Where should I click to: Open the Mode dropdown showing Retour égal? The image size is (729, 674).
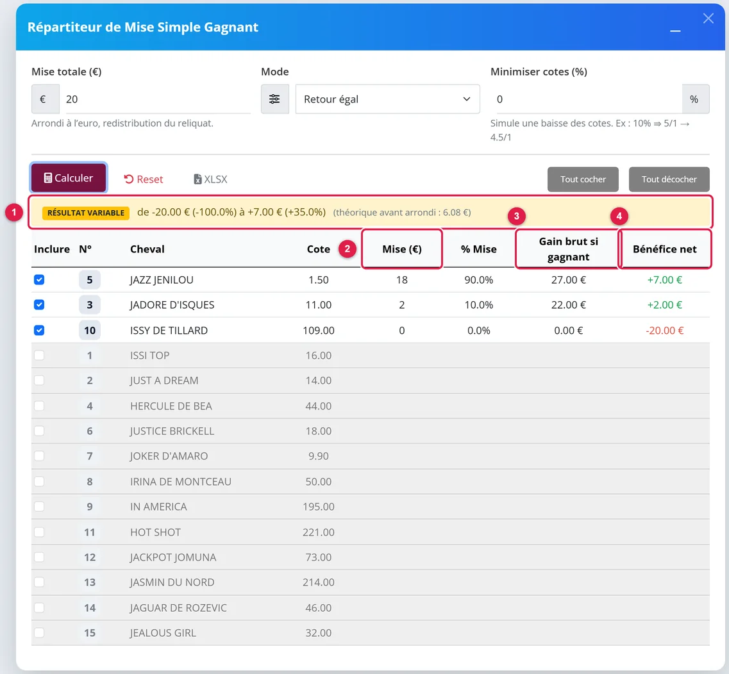(x=388, y=99)
